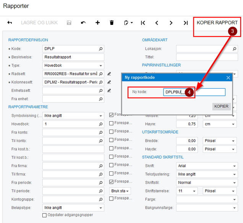243x223 pixels.
Task: Check the Forespø checkbox beside Hovedbok
Action: point(111,124)
